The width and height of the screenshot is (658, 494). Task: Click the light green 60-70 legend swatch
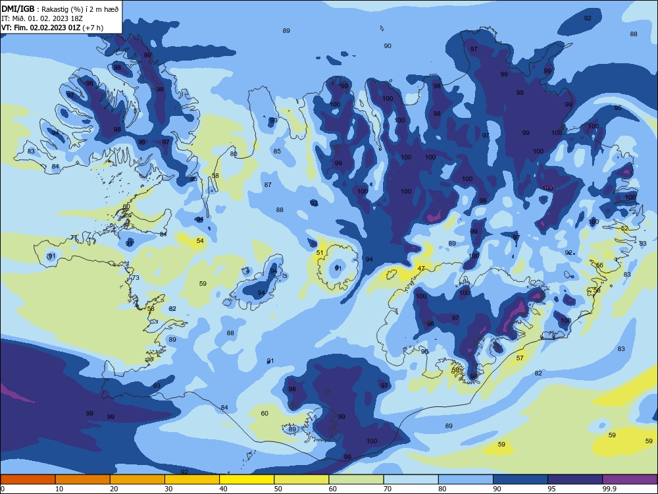356,480
